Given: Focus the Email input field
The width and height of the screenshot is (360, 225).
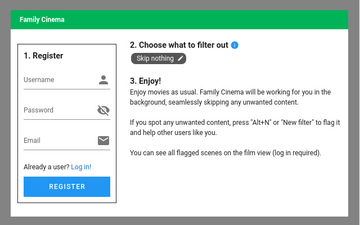Looking at the screenshot, I should click(59, 141).
